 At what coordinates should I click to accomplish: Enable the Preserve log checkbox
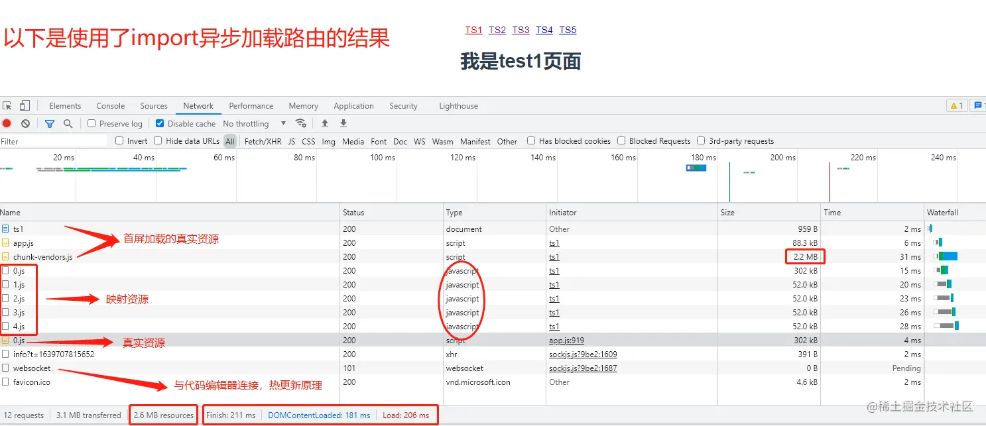point(92,123)
